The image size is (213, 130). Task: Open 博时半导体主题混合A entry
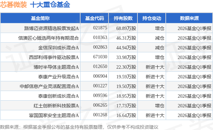coord(56,67)
